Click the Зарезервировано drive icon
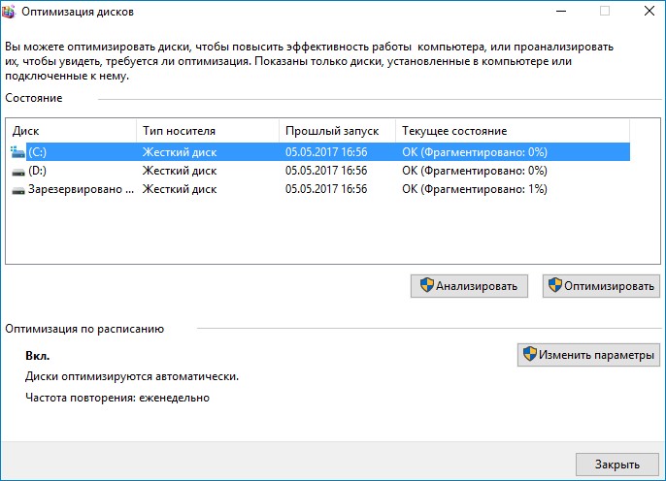666x481 pixels. tap(18, 190)
